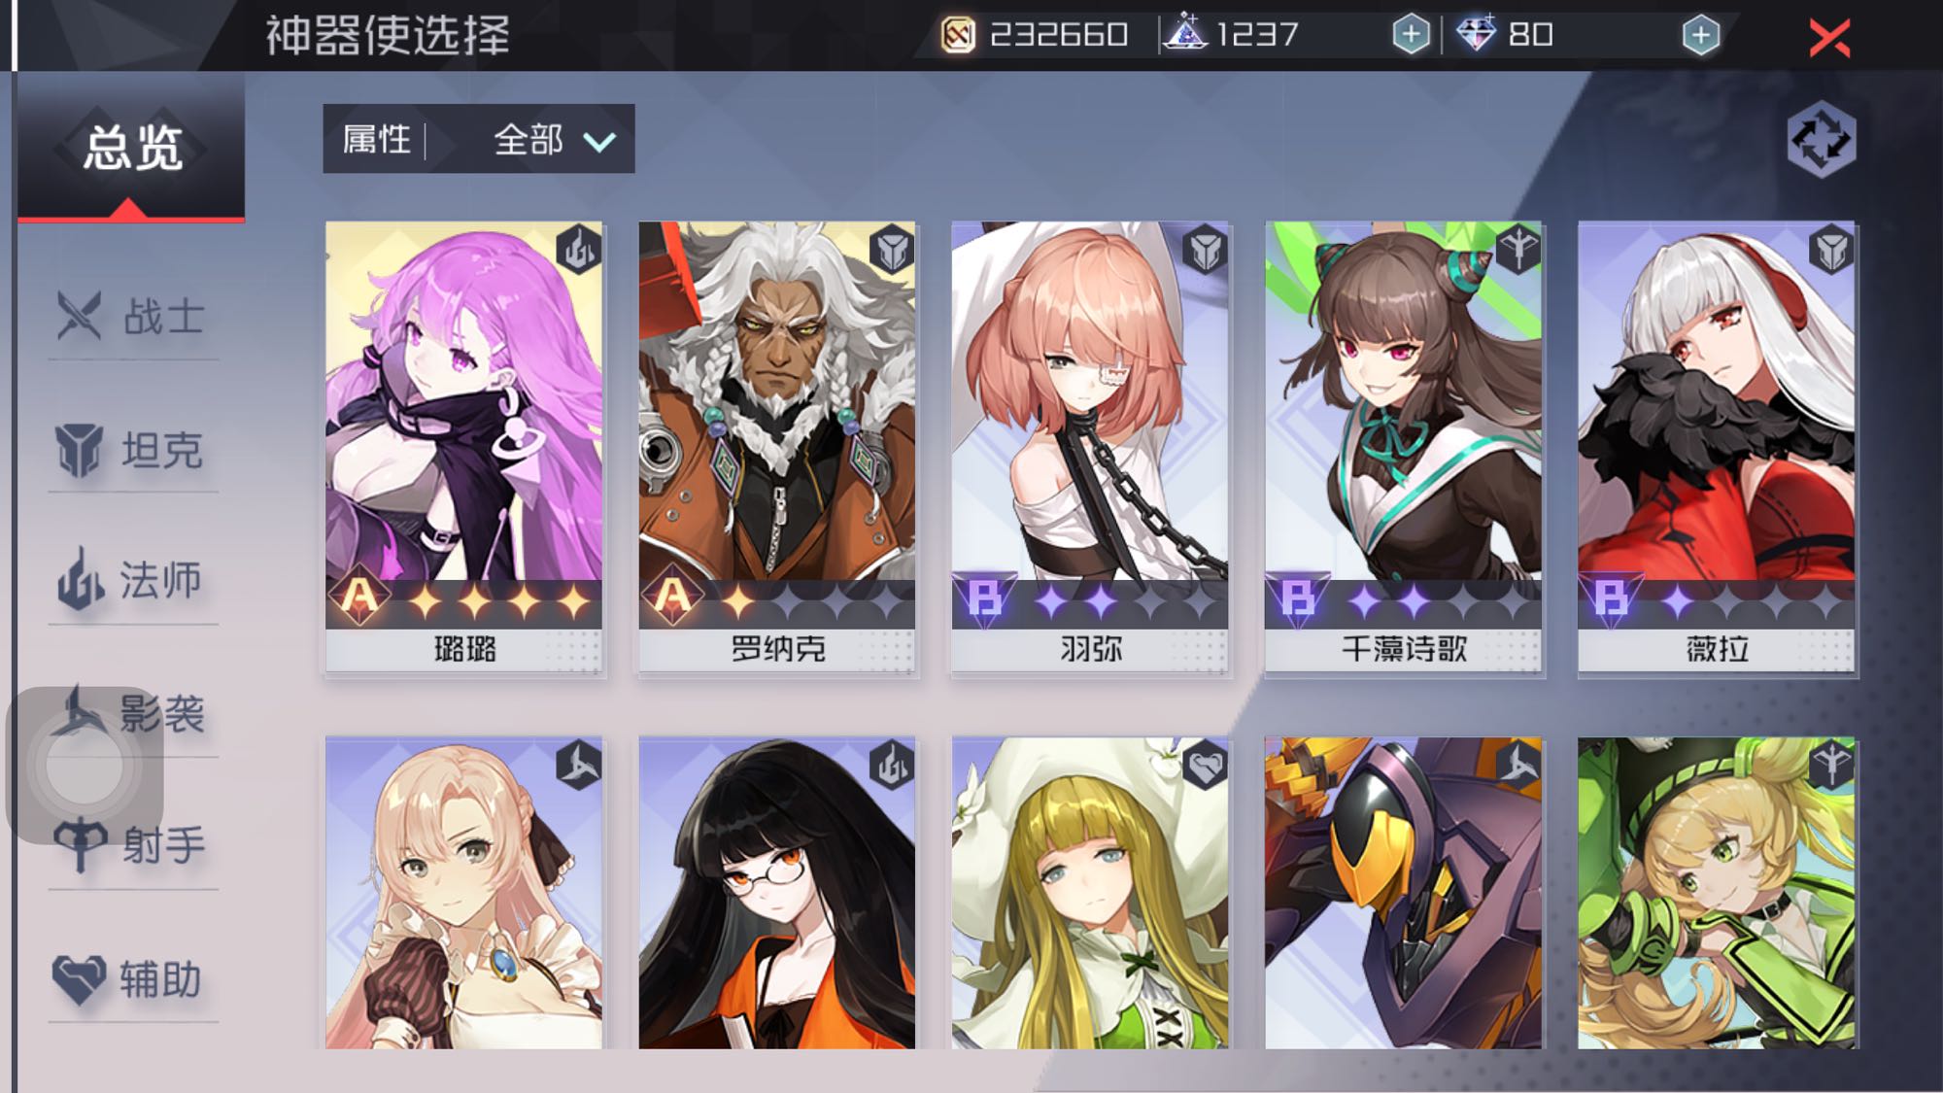1943x1093 pixels.
Task: Filter by 射手 shooter class
Action: click(132, 844)
